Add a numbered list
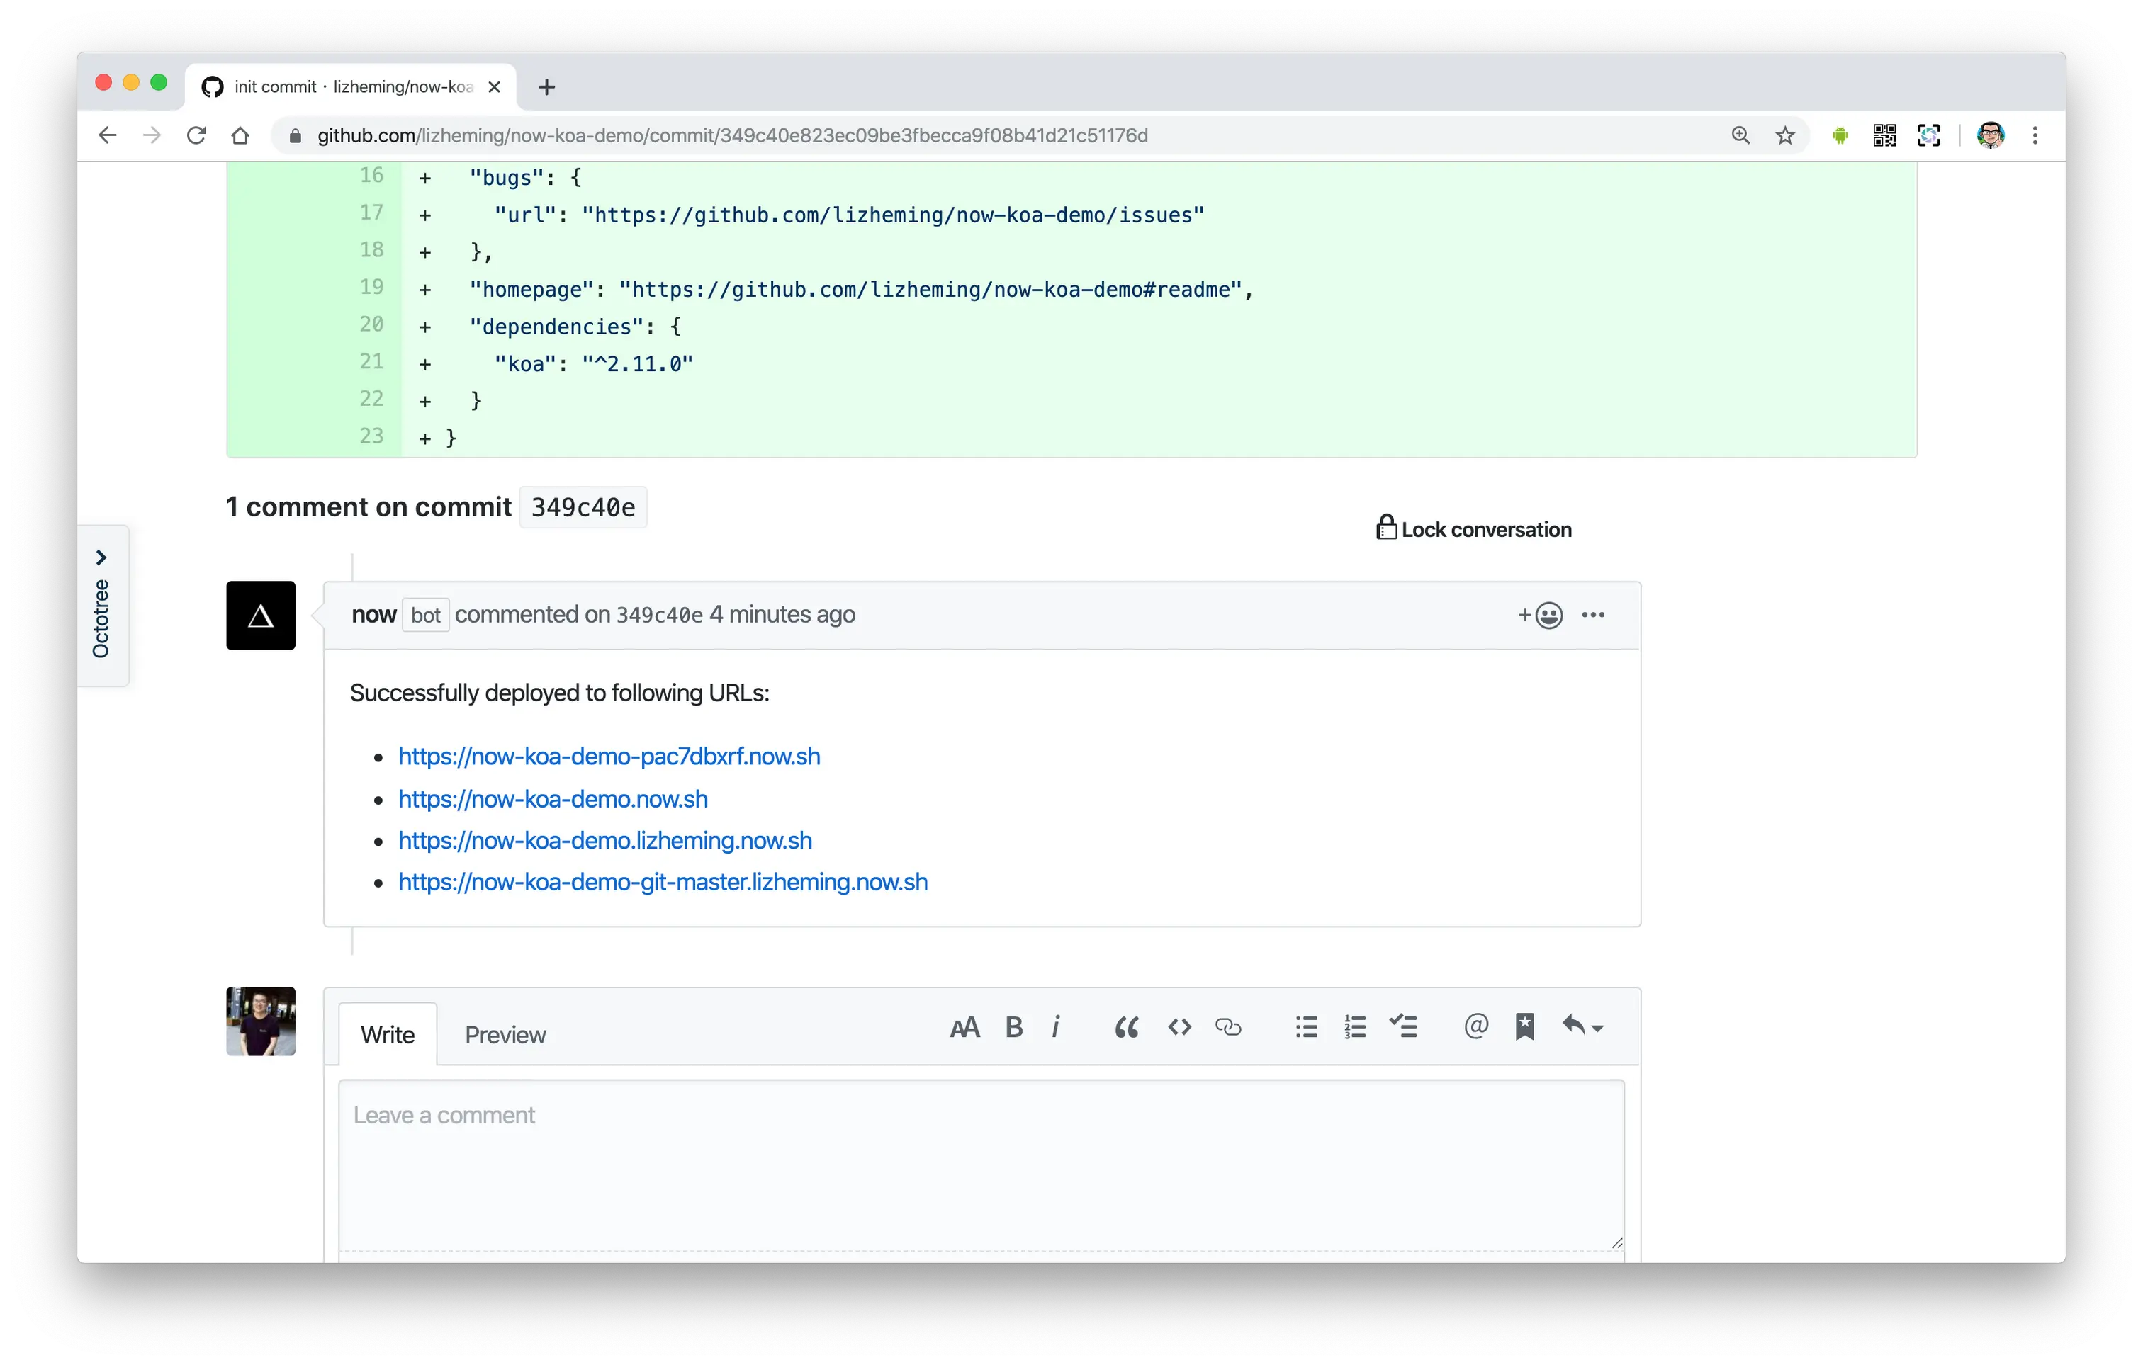This screenshot has width=2143, height=1365. [x=1354, y=1028]
